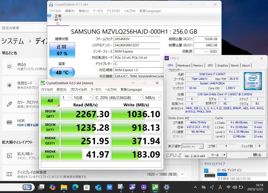Open the test count dropdown showing 1
This screenshot has height=193, width=268.
pos(66,98)
